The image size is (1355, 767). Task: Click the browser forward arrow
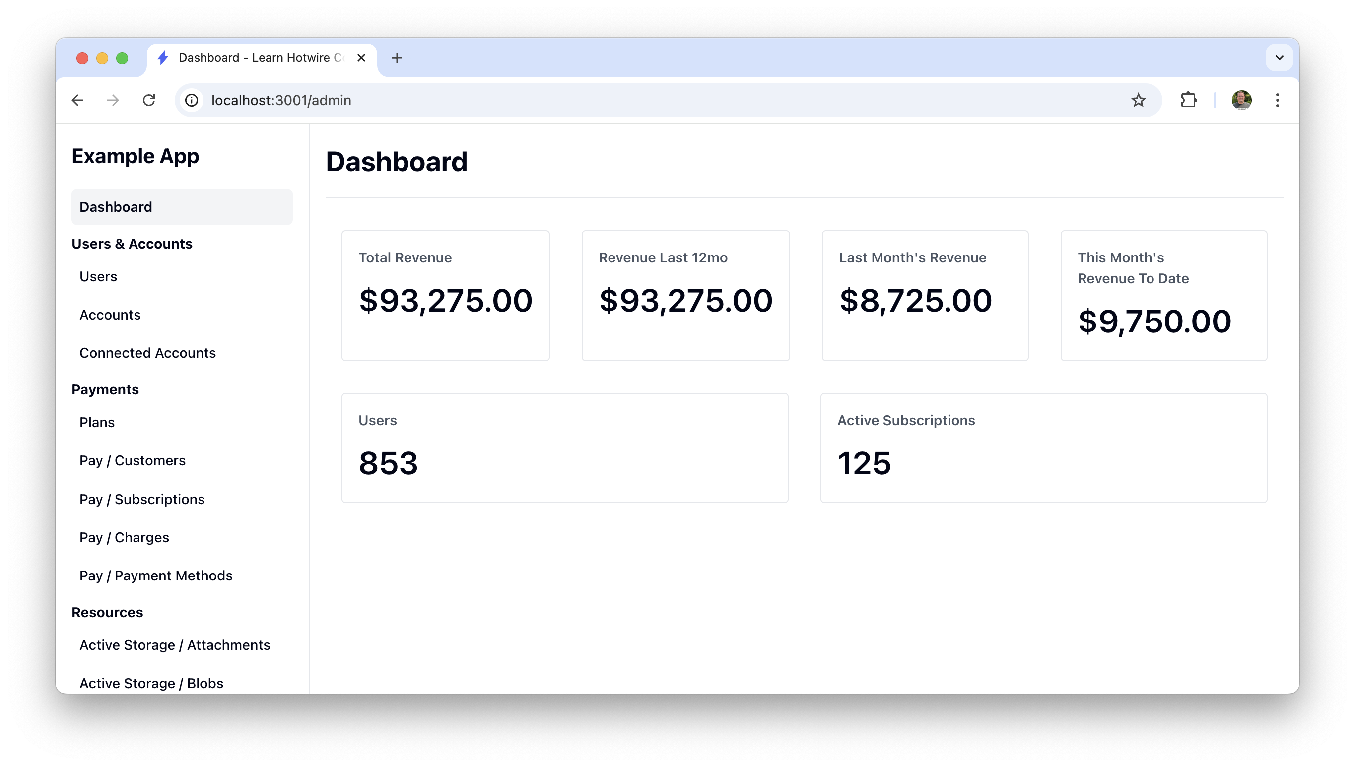(x=113, y=100)
